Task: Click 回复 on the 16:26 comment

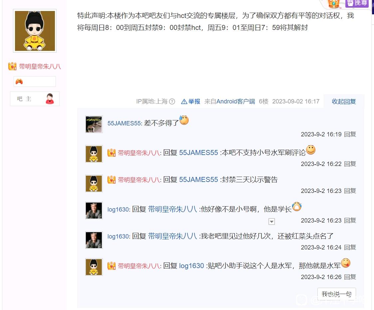Action: 350,277
